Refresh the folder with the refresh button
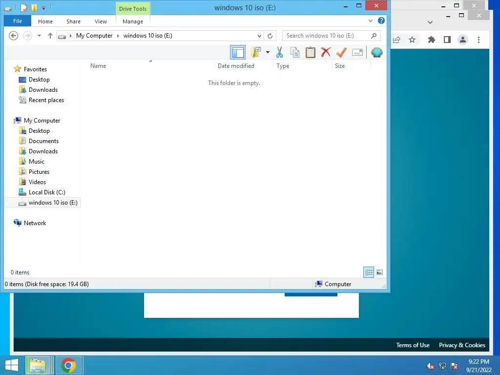The height and width of the screenshot is (375, 500). (270, 36)
